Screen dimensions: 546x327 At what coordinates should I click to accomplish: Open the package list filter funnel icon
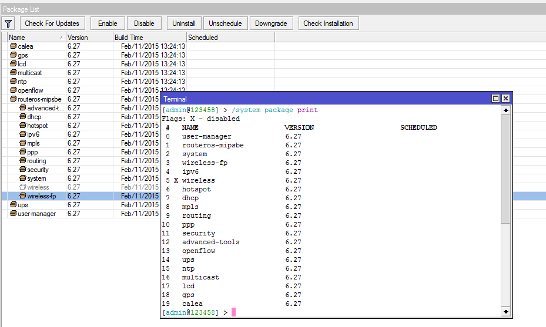click(x=8, y=23)
